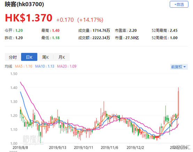Open the 周K weekly chart tab
The height and width of the screenshot is (152, 193).
tap(45, 57)
